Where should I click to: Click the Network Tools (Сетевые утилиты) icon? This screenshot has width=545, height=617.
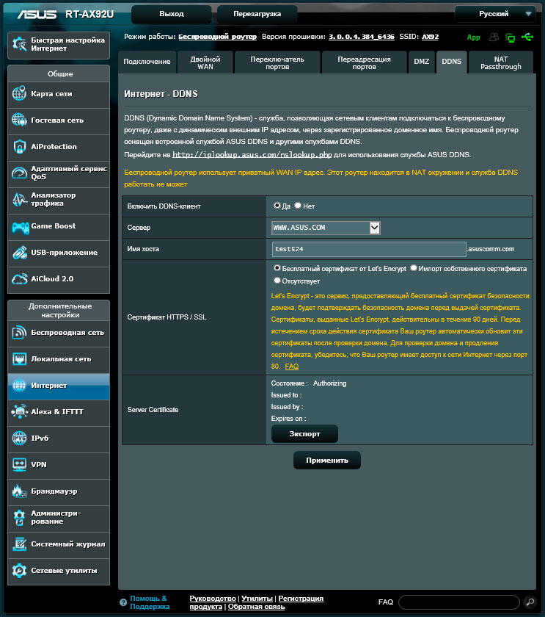coord(19,570)
